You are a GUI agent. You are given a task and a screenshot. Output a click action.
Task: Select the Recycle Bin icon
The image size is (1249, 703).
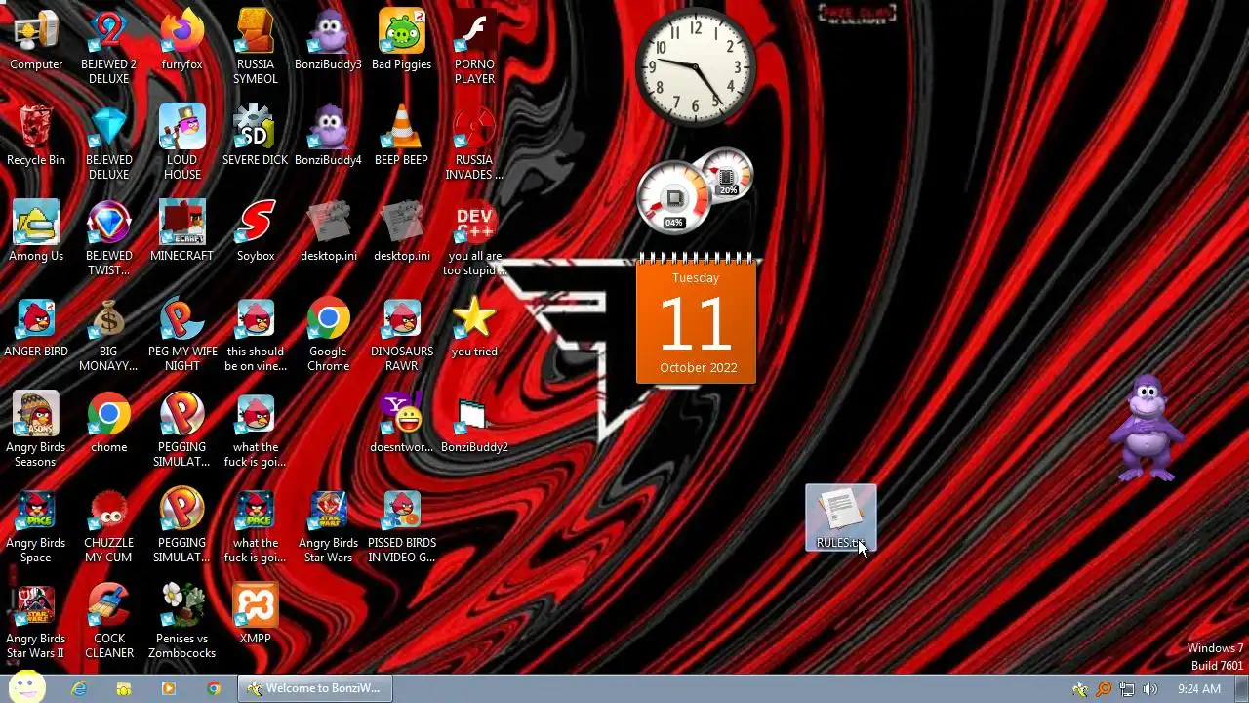(36, 136)
